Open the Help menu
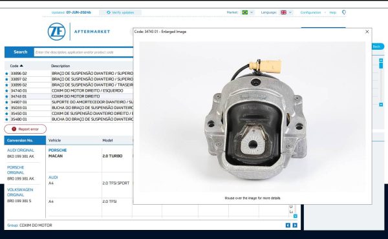This screenshot has width=388, height=239. [332, 12]
